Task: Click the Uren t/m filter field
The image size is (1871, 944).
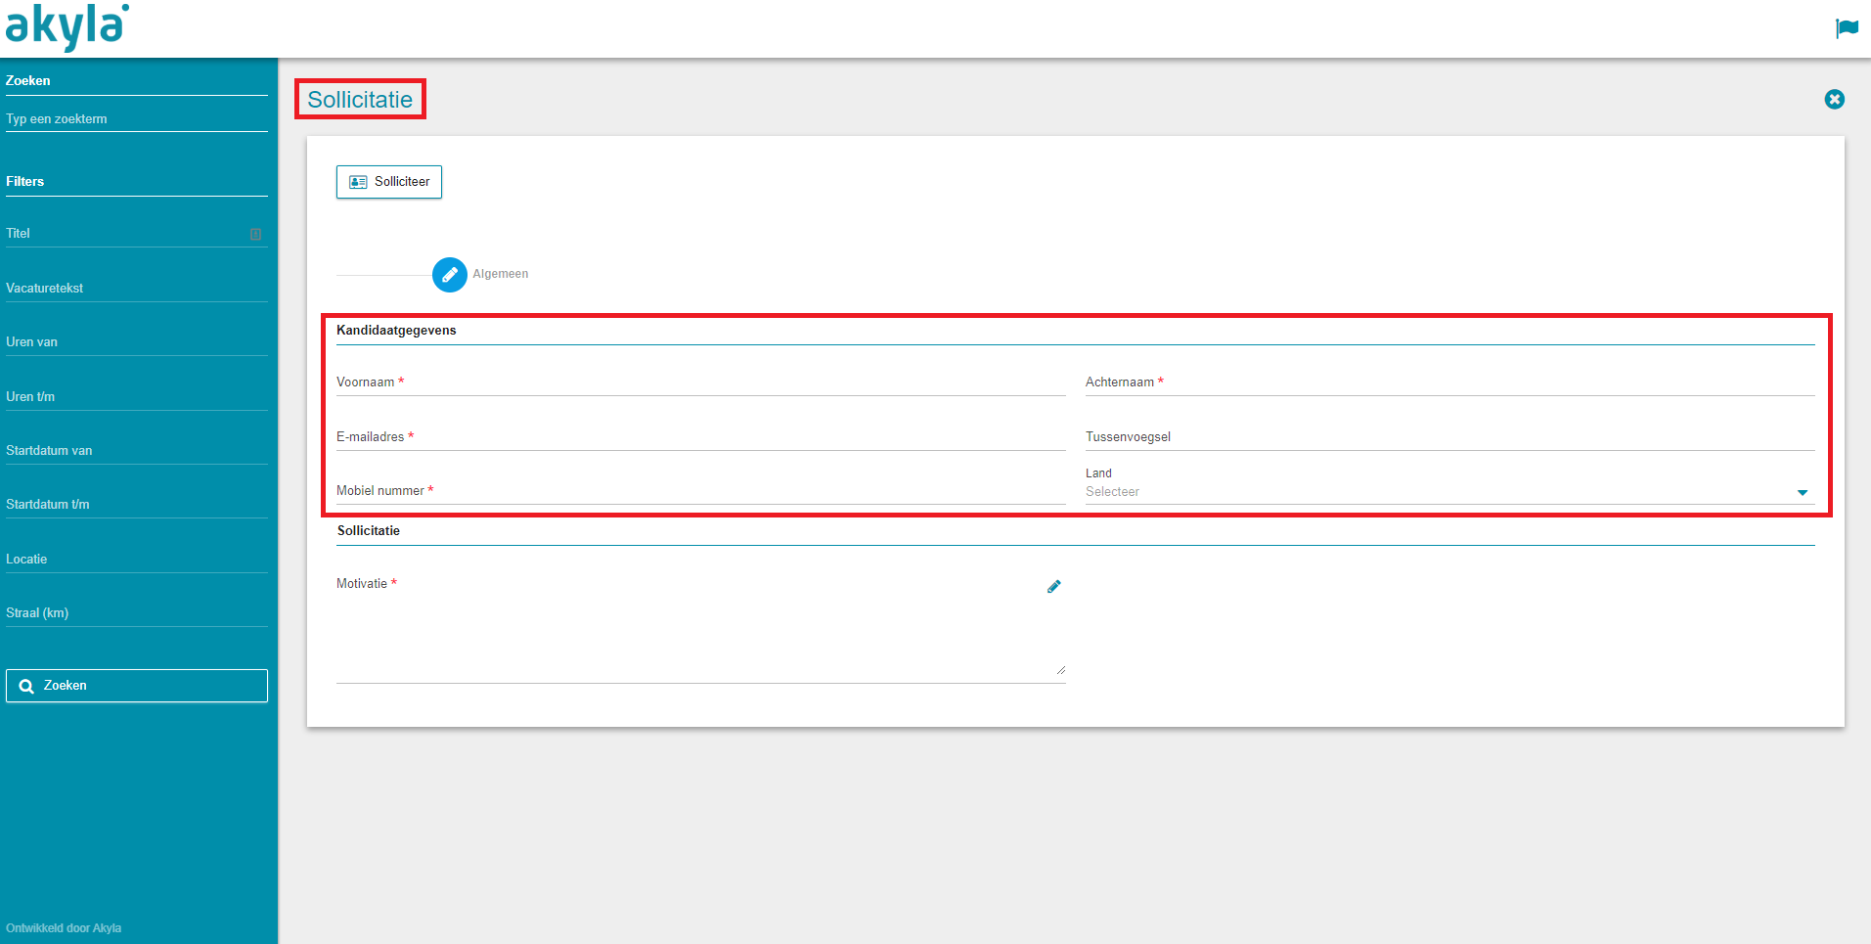Action: (137, 397)
